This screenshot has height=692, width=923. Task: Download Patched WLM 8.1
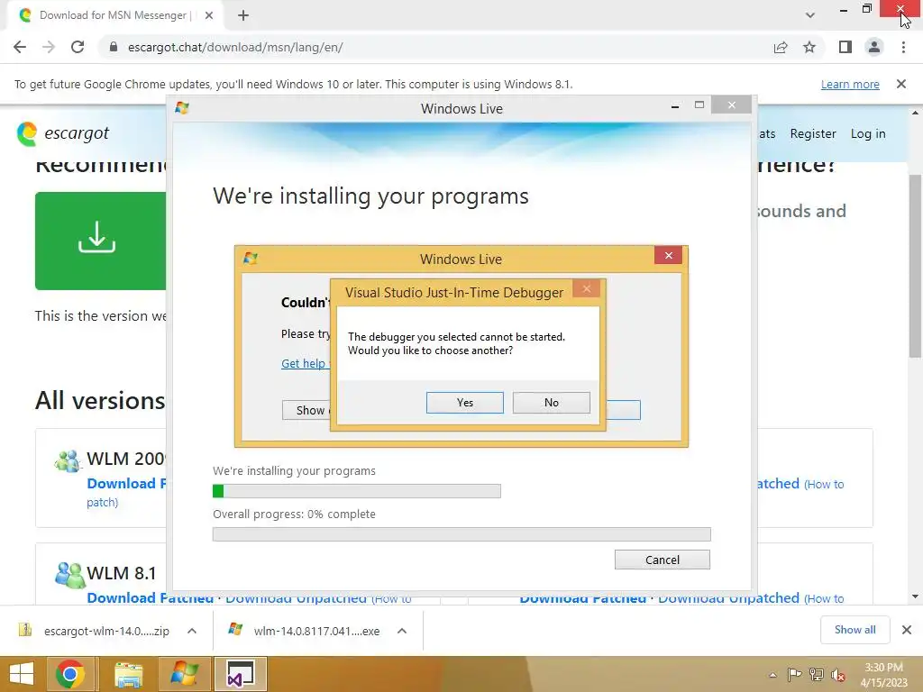click(151, 598)
